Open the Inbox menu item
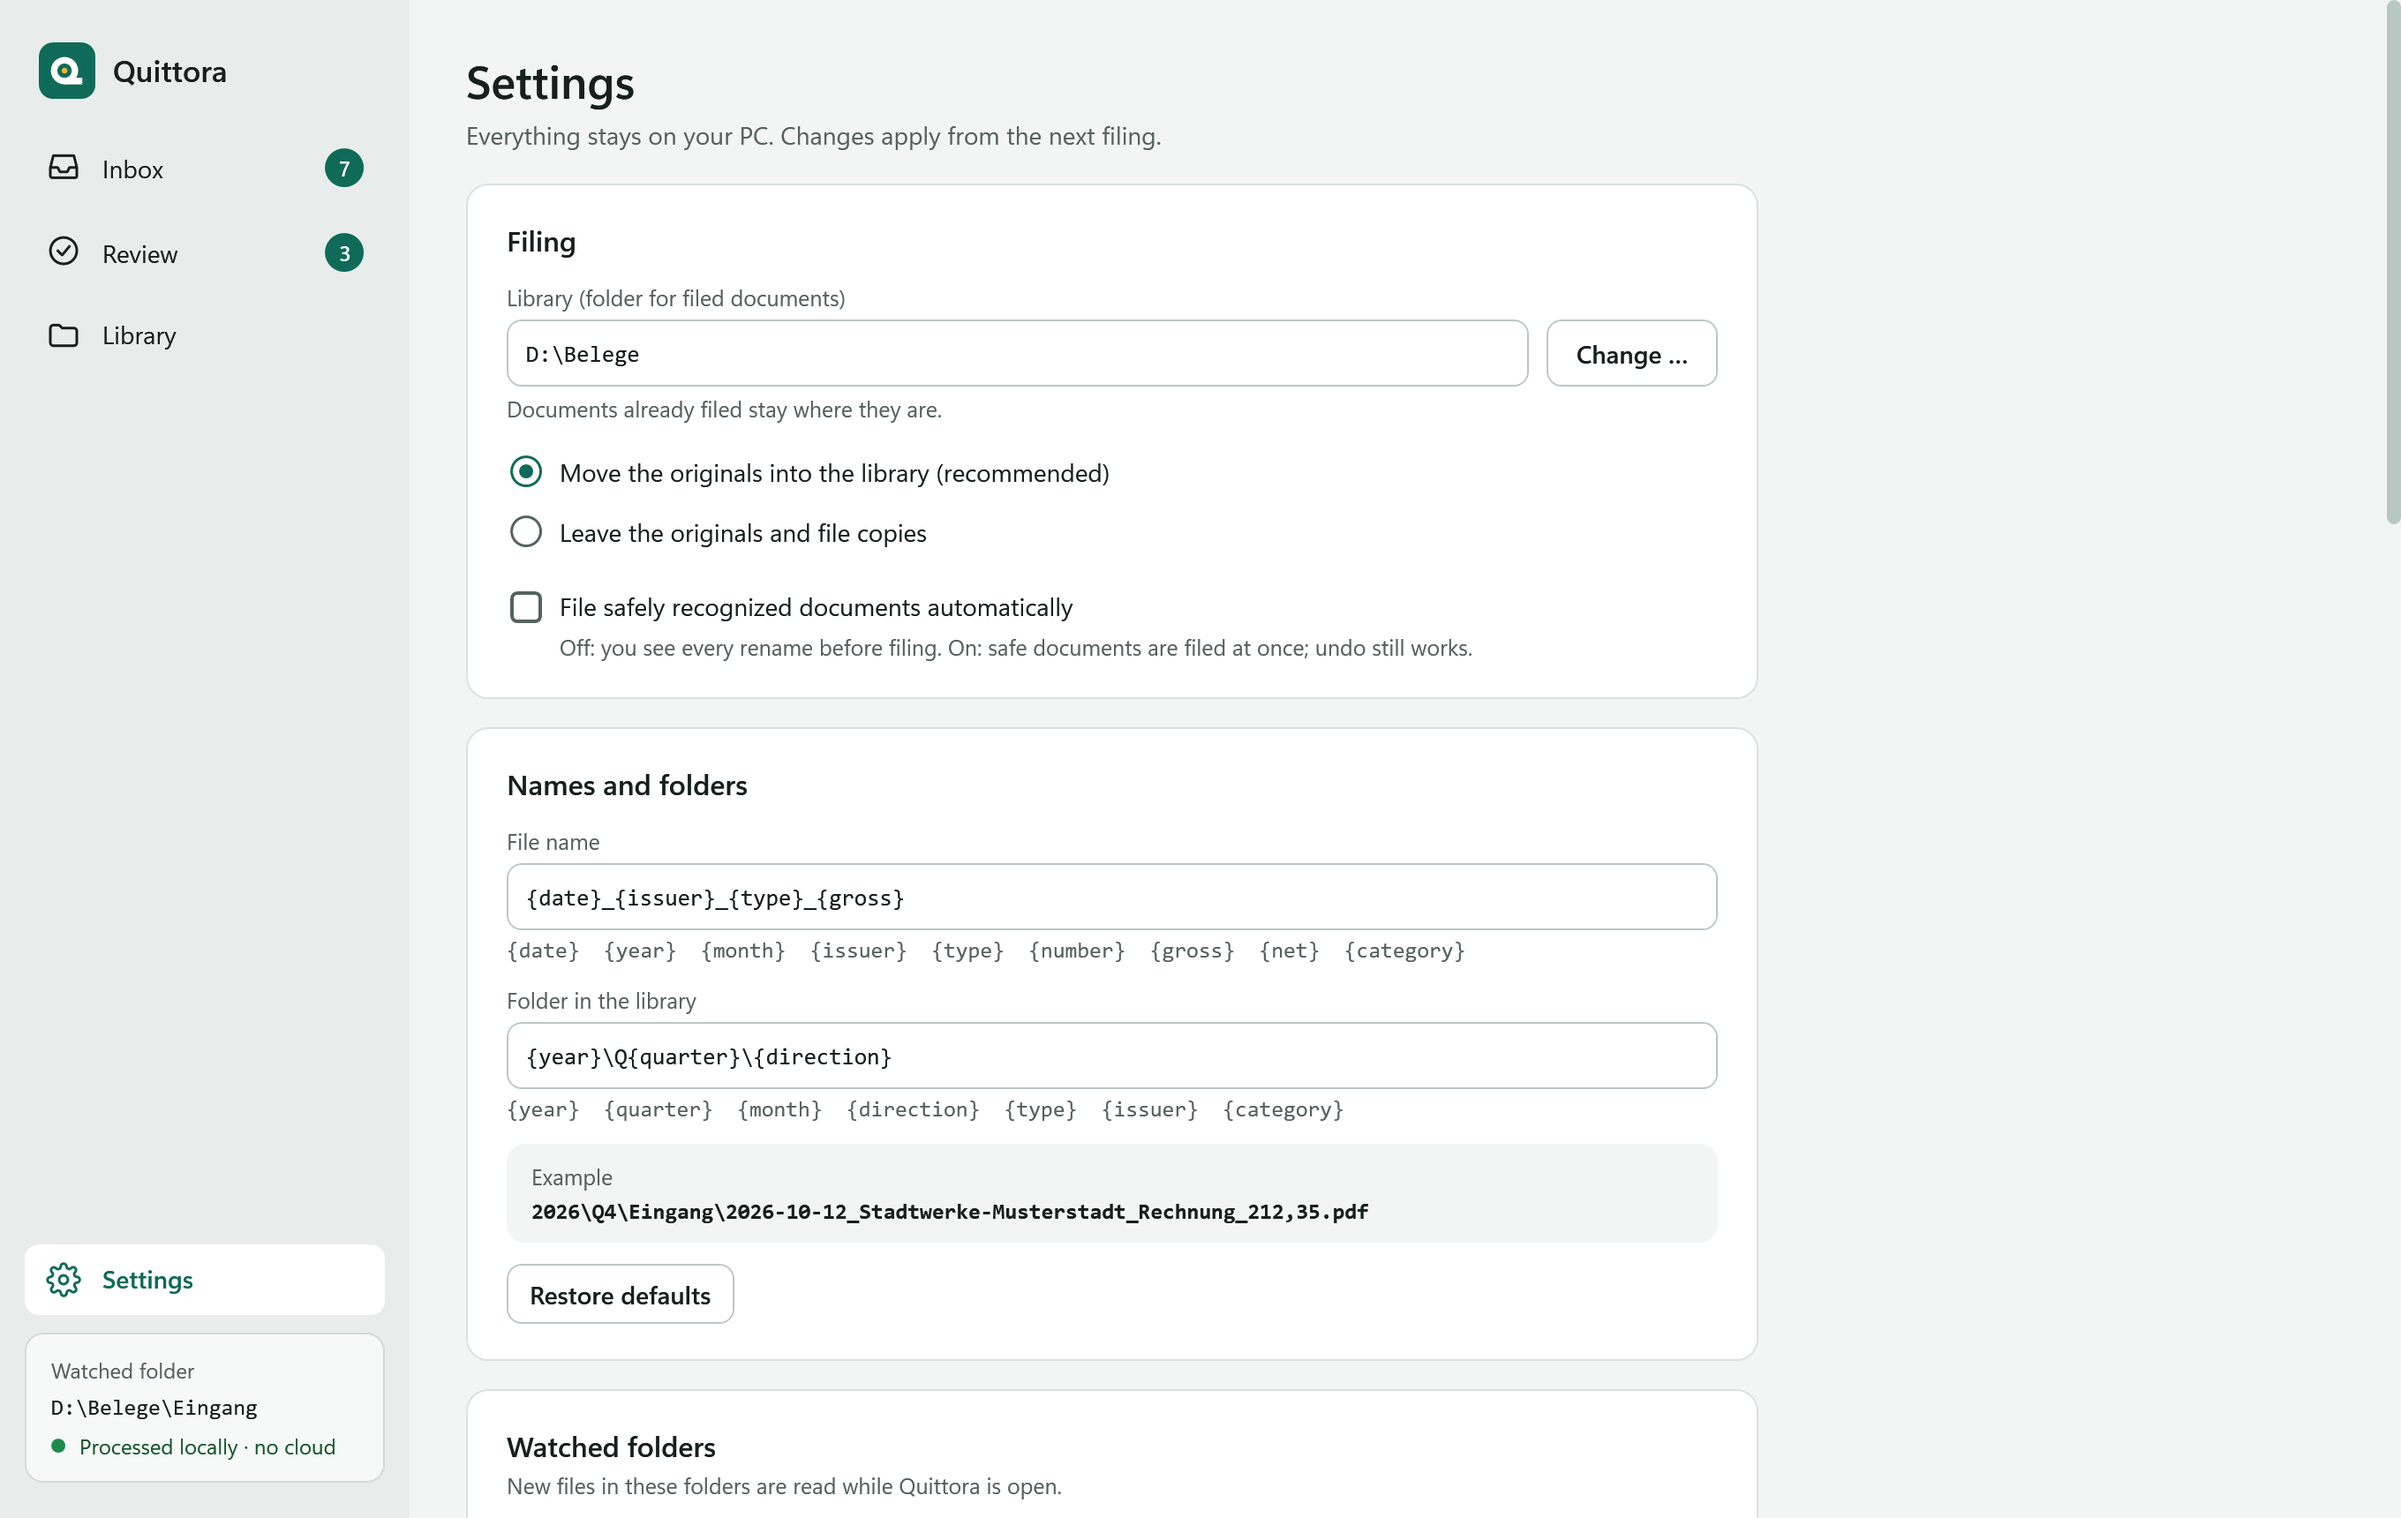Viewport: 2401px width, 1518px height. click(x=205, y=169)
